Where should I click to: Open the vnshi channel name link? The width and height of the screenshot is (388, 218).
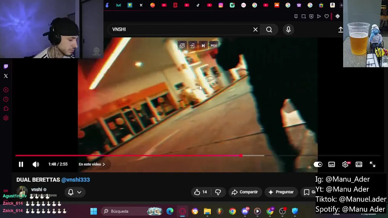[x=36, y=190]
